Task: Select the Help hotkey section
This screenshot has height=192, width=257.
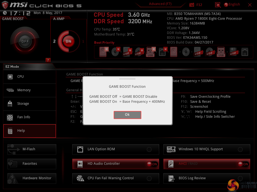Action: [30, 131]
